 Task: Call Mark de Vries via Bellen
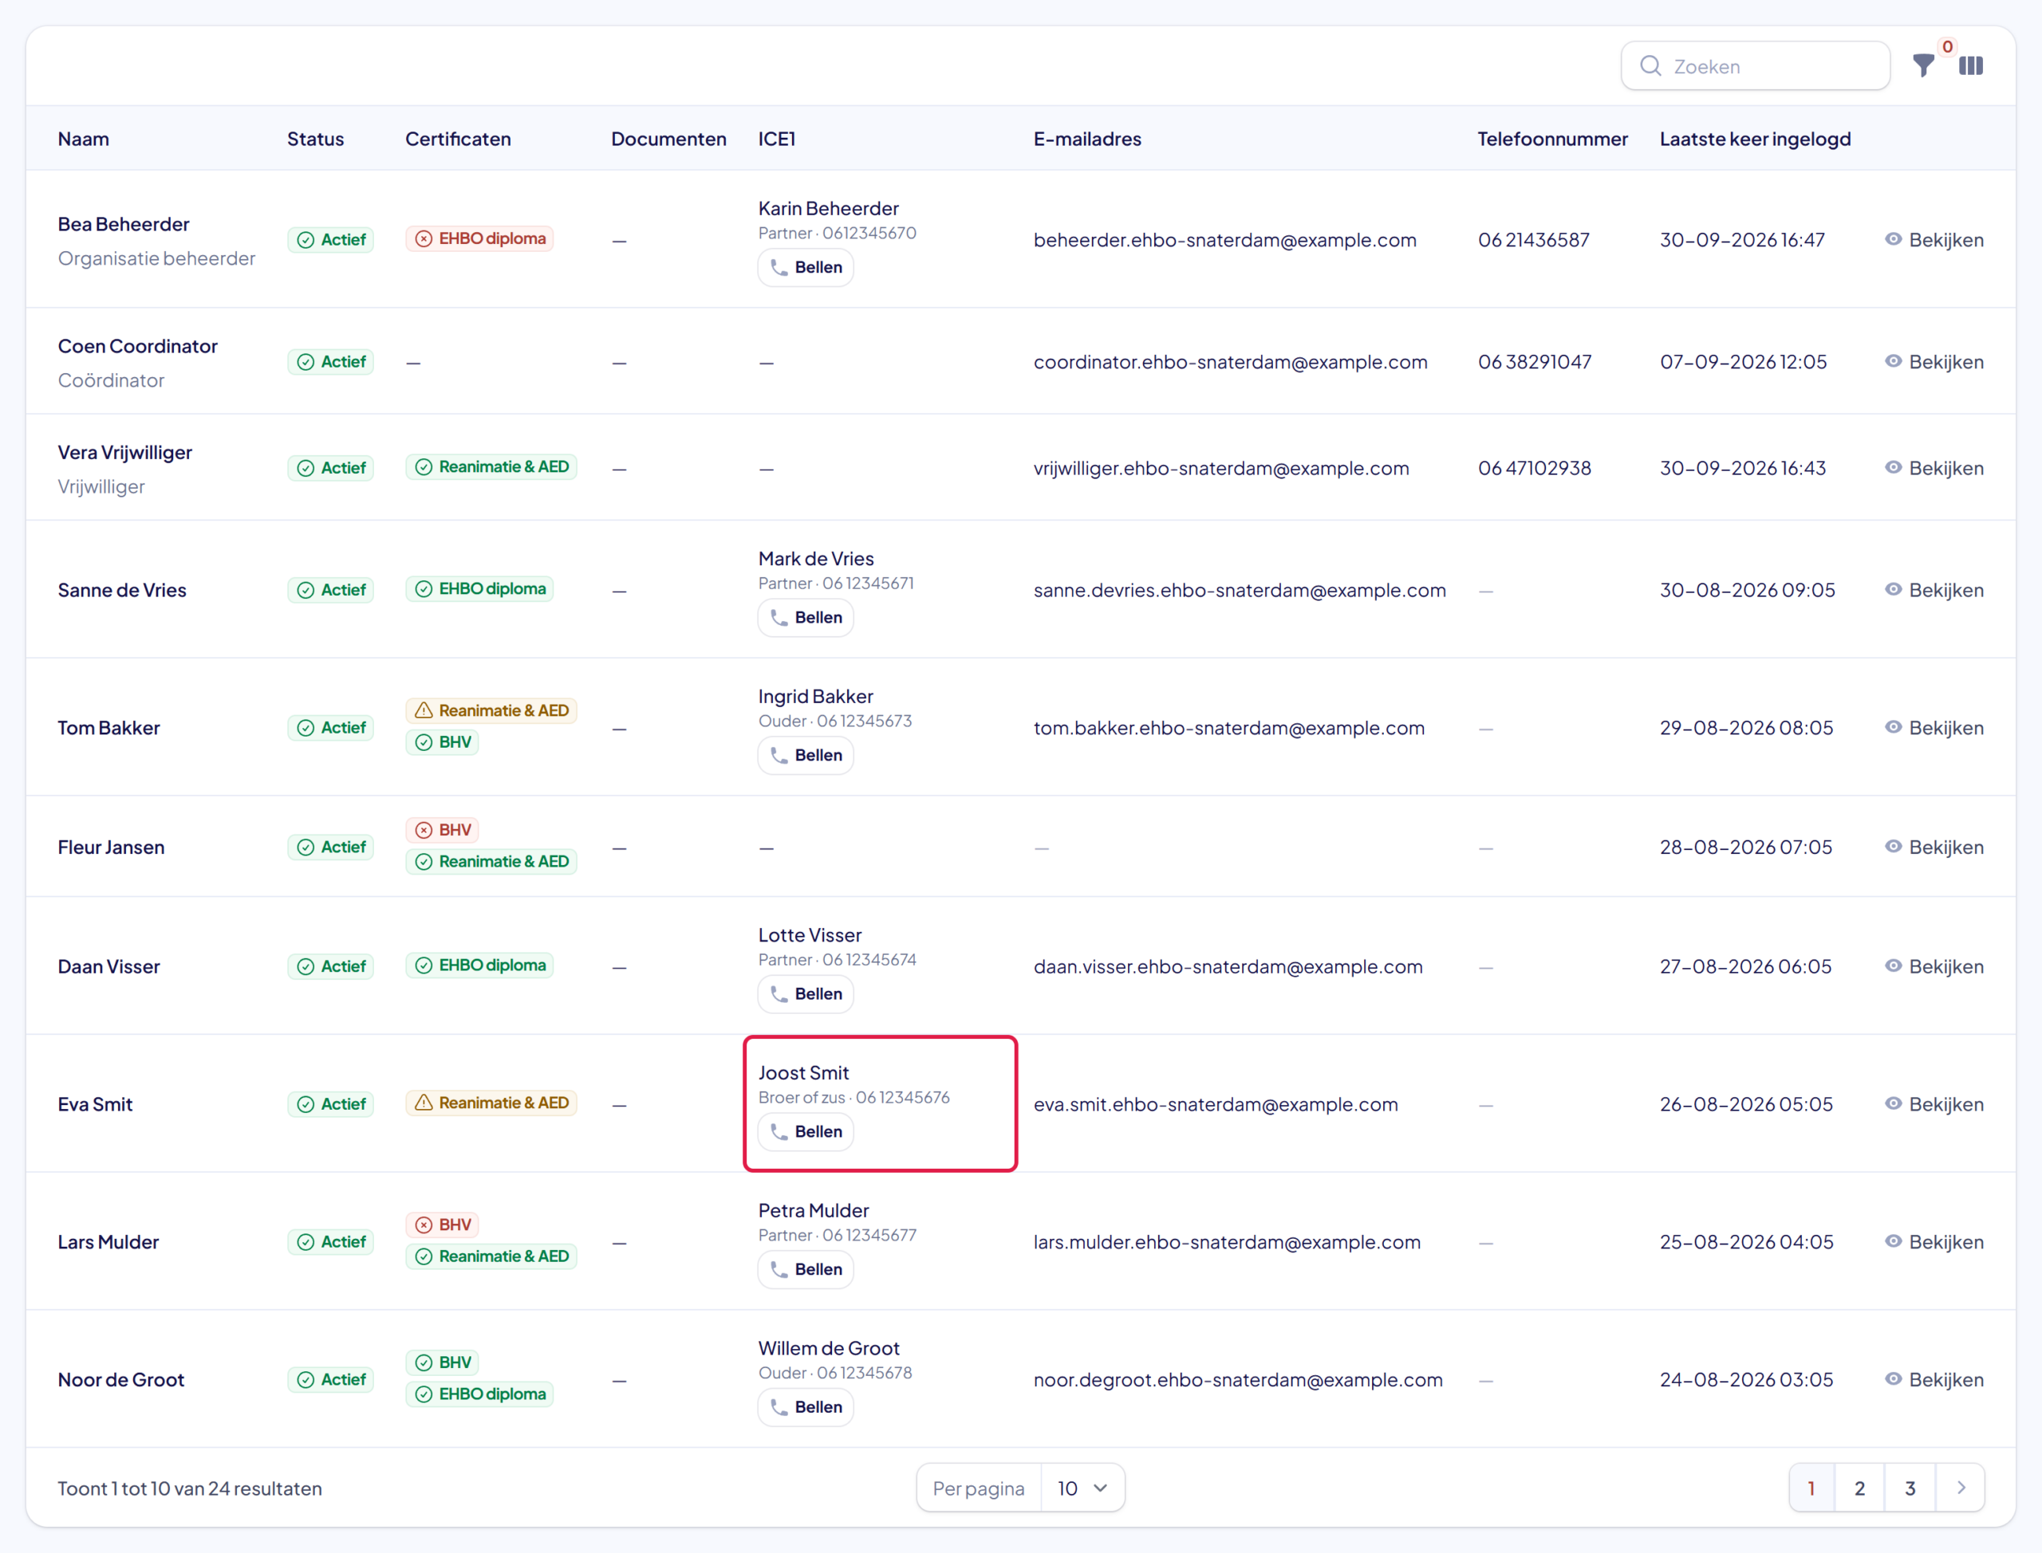tap(806, 618)
